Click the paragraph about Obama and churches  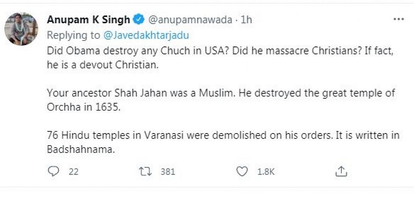point(220,58)
